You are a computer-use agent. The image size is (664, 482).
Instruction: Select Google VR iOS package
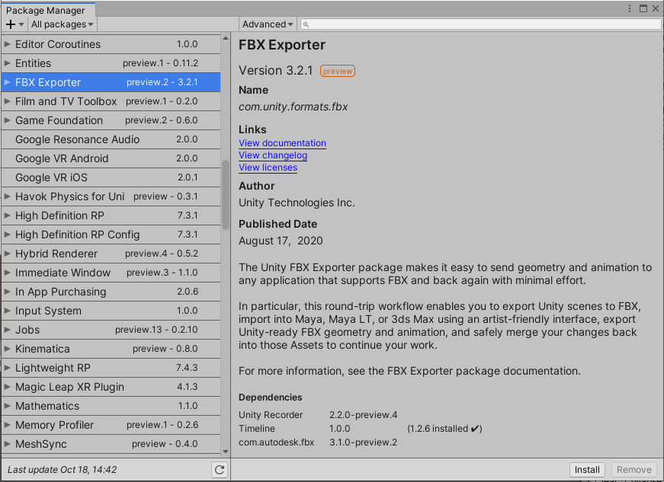[111, 177]
